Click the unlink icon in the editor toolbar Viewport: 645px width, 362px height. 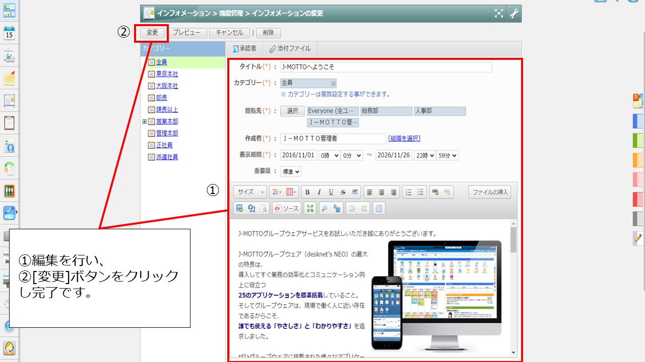coord(447,192)
